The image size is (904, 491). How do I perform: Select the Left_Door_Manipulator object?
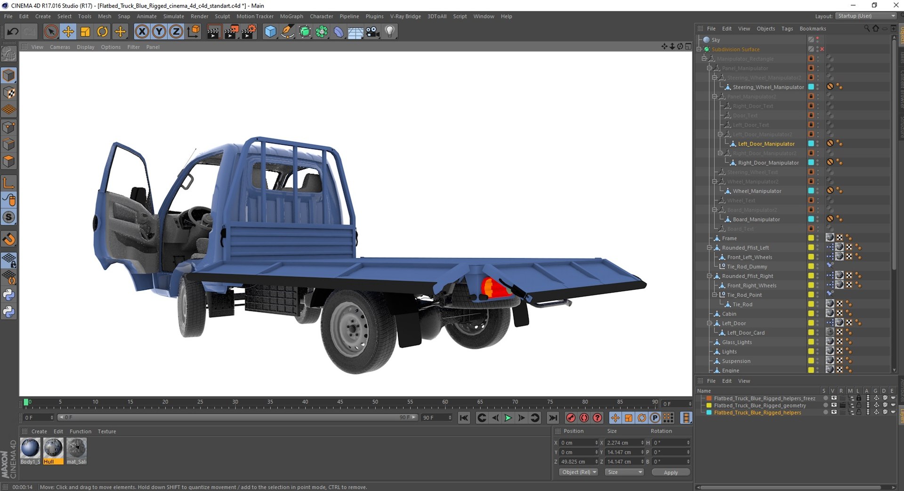coord(766,144)
